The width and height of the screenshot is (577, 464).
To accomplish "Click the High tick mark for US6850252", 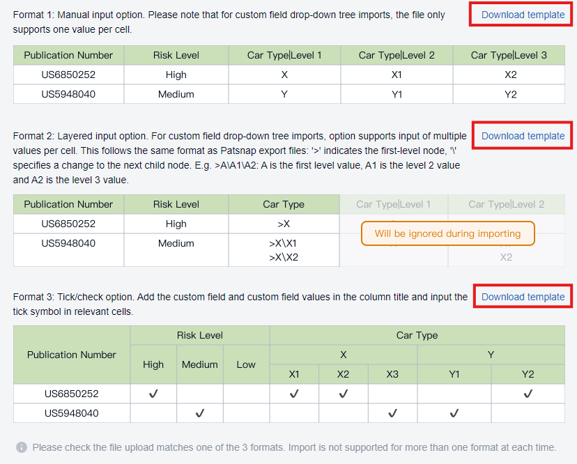I will tap(153, 394).
